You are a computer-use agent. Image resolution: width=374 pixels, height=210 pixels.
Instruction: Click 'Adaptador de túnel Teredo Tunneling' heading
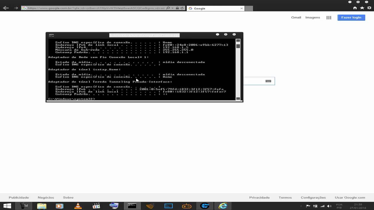(x=110, y=82)
